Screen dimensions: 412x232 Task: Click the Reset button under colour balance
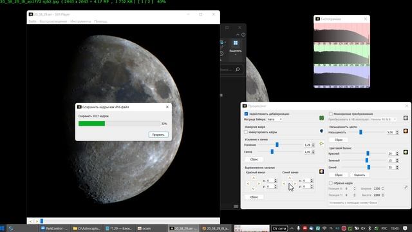tap(339, 175)
